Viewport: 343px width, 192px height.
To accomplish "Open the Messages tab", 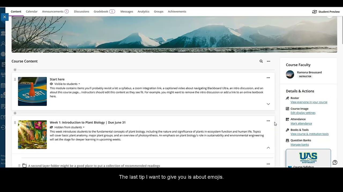I will (x=127, y=12).
